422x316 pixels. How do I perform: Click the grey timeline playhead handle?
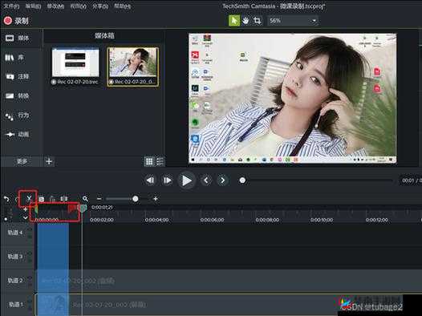click(x=83, y=209)
